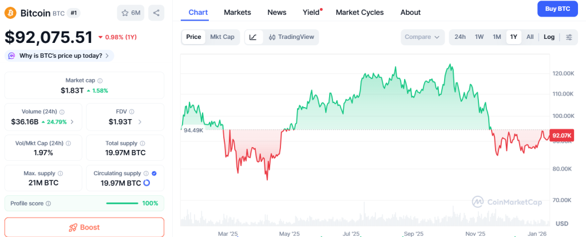
Task: Click Profile score info icon
Action: (x=48, y=203)
